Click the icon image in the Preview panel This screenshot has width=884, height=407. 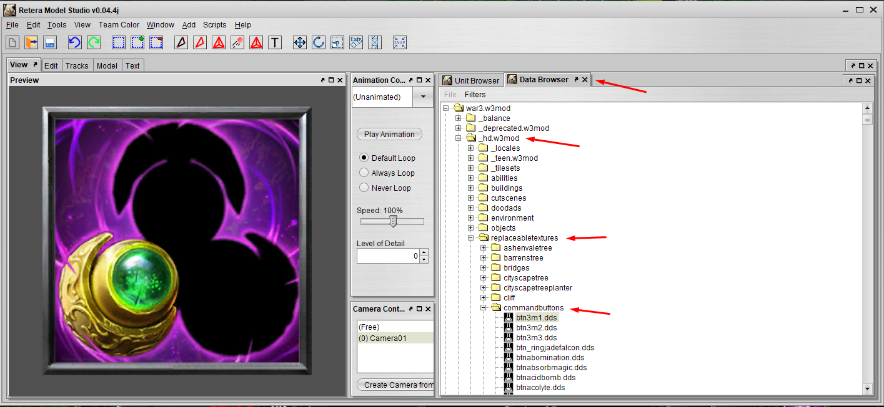177,241
